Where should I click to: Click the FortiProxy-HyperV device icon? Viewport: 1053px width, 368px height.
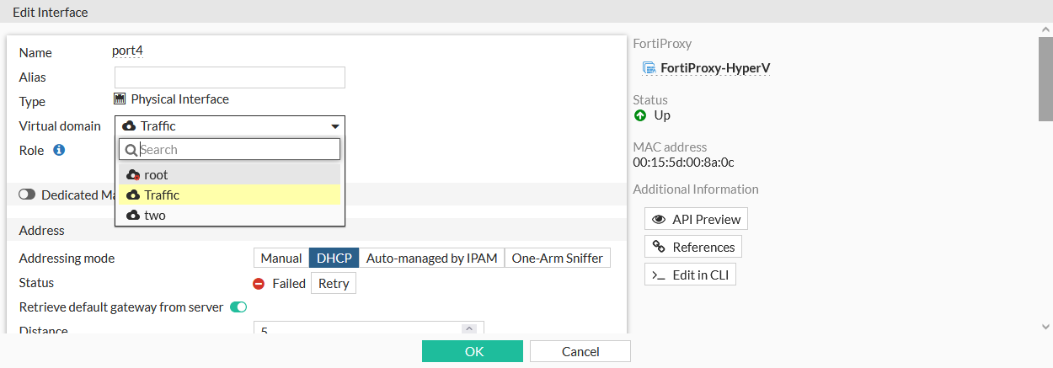coord(649,68)
